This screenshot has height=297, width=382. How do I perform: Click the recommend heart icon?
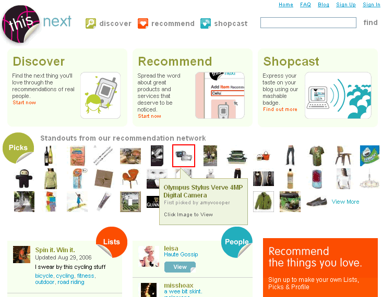143,23
